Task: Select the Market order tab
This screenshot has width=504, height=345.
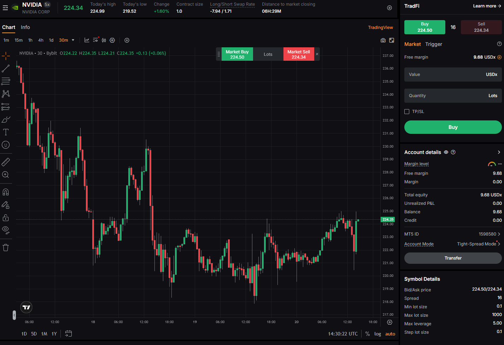Action: click(412, 44)
